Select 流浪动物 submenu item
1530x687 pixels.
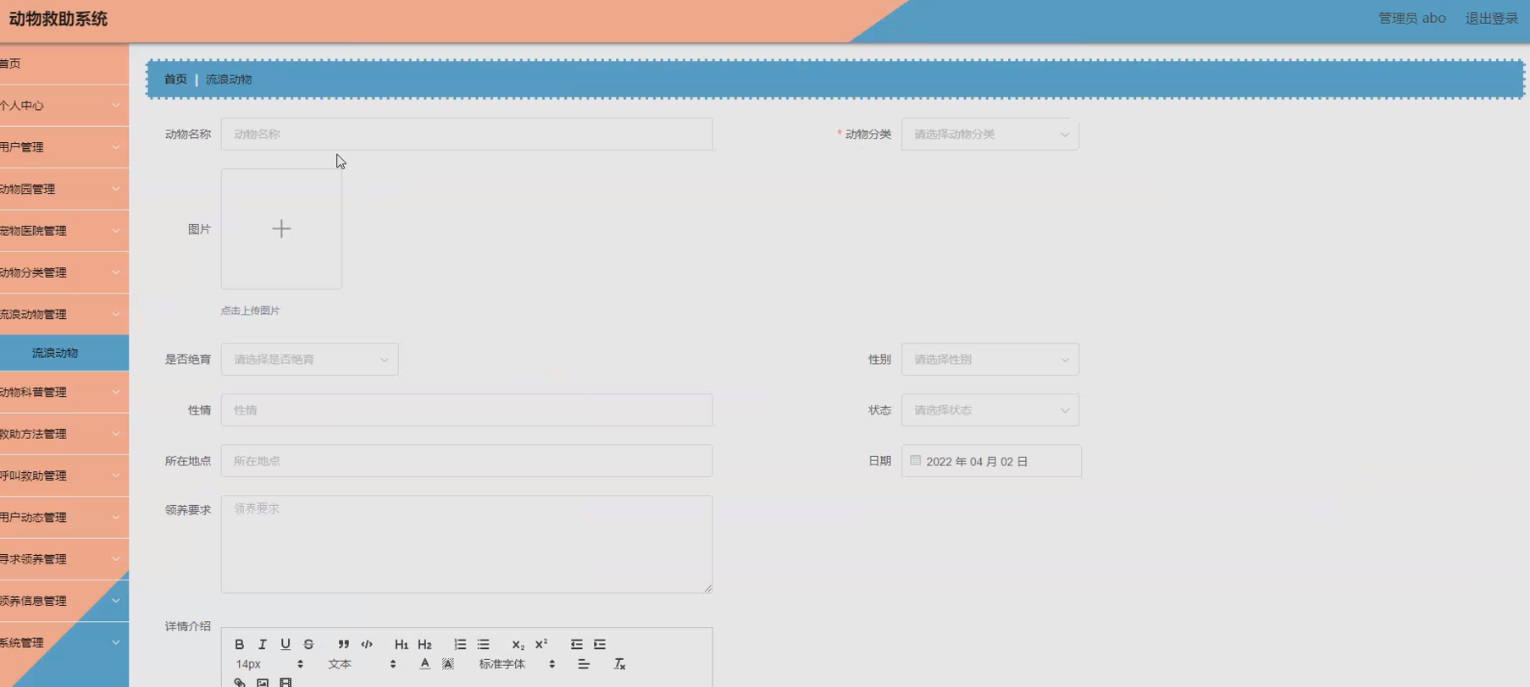(64, 353)
